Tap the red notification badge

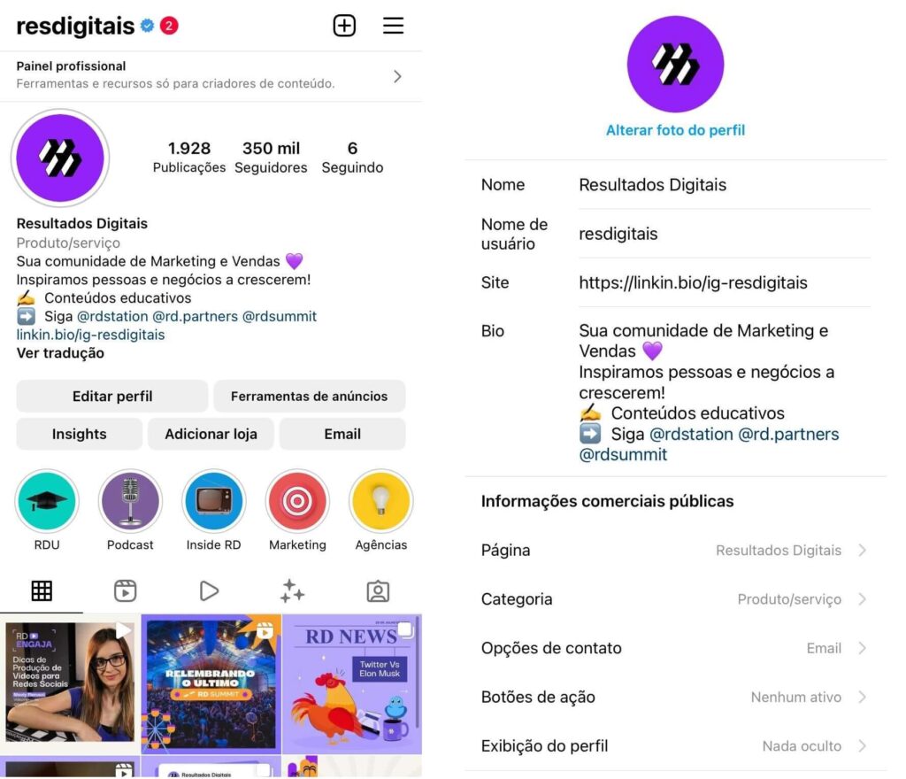[169, 26]
